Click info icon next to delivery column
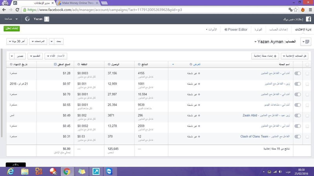The width and height of the screenshot is (314, 176). (x=191, y=64)
